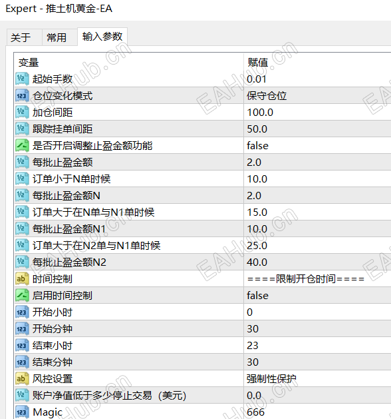Screen dimensions: 391x419
Task: Click the string icon beside 时间控制
Action: (22, 278)
